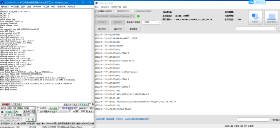Open 联系作者 menu in SSCOM
The width and height of the screenshot is (280, 128).
point(61,6)
